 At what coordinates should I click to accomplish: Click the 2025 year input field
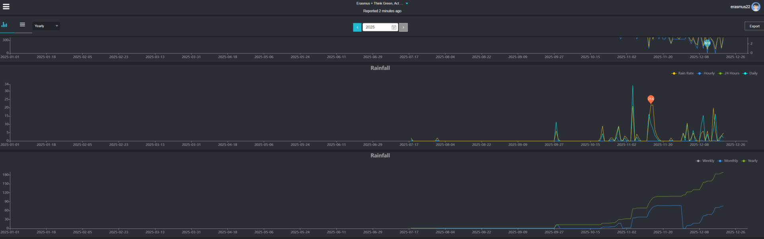click(376, 27)
